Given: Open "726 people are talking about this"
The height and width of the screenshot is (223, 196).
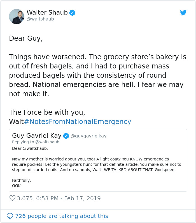Looking at the screenshot, I should point(62,216).
